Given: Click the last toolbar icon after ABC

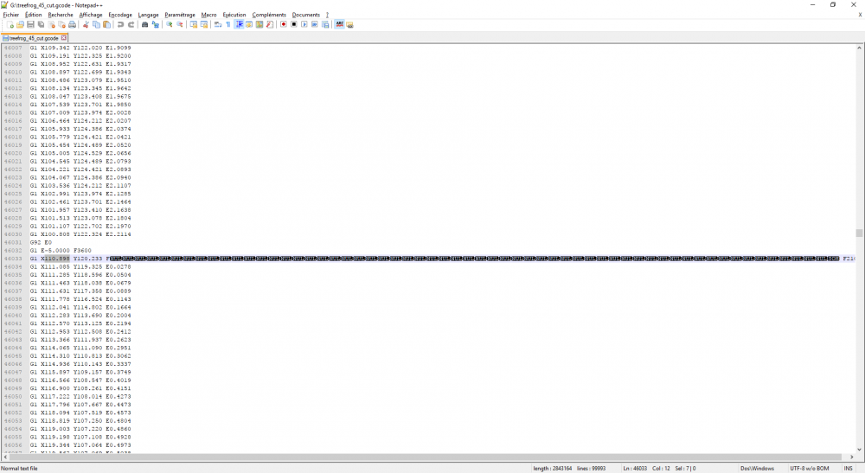Looking at the screenshot, I should tap(349, 24).
